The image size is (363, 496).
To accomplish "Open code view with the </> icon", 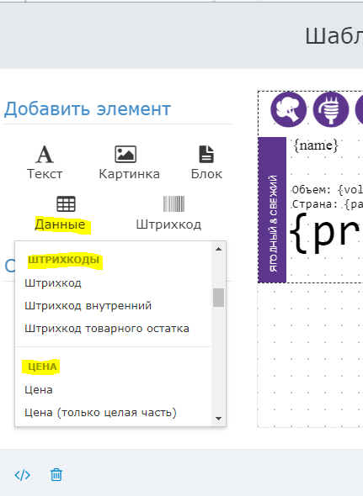I will click(x=23, y=475).
